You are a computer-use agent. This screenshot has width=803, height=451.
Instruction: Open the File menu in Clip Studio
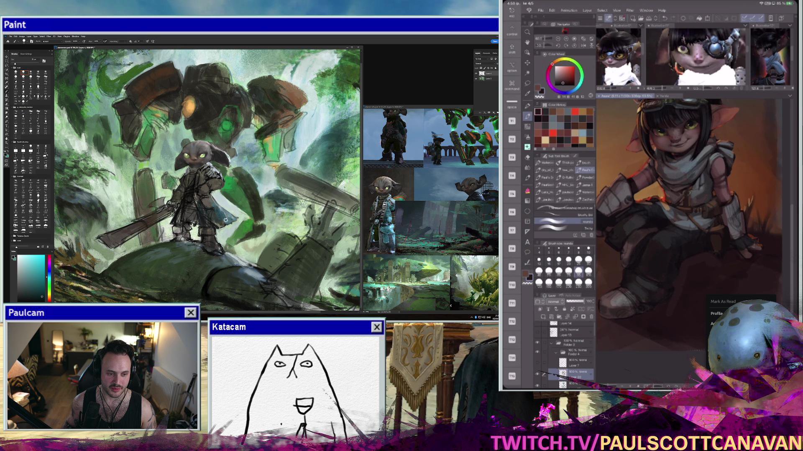click(x=540, y=10)
